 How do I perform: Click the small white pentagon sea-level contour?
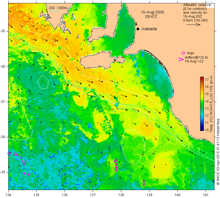(x=43, y=82)
